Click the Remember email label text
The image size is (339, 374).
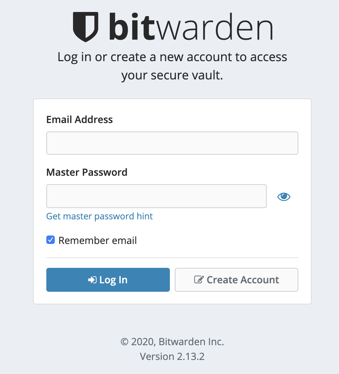pyautogui.click(x=98, y=240)
